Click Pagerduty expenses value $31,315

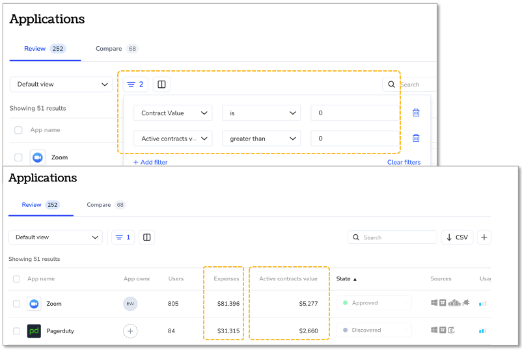coord(228,331)
